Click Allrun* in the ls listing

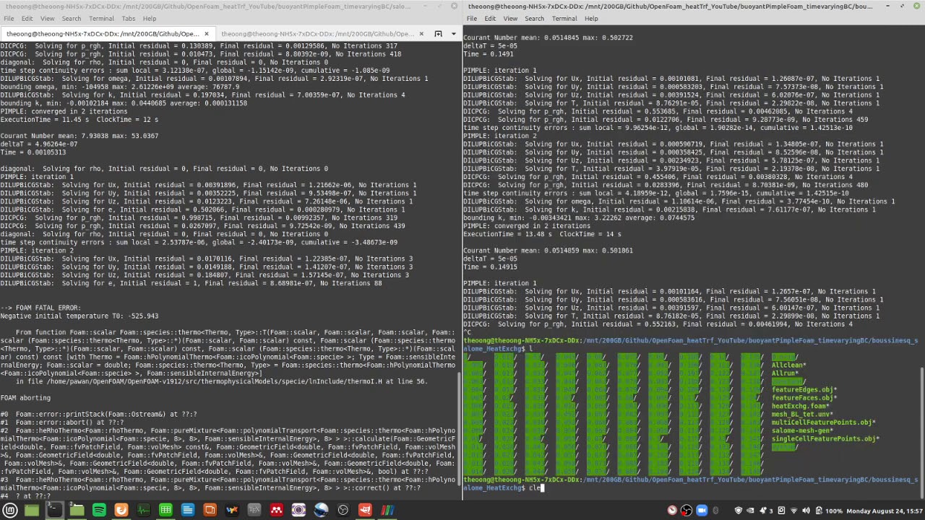pyautogui.click(x=786, y=373)
